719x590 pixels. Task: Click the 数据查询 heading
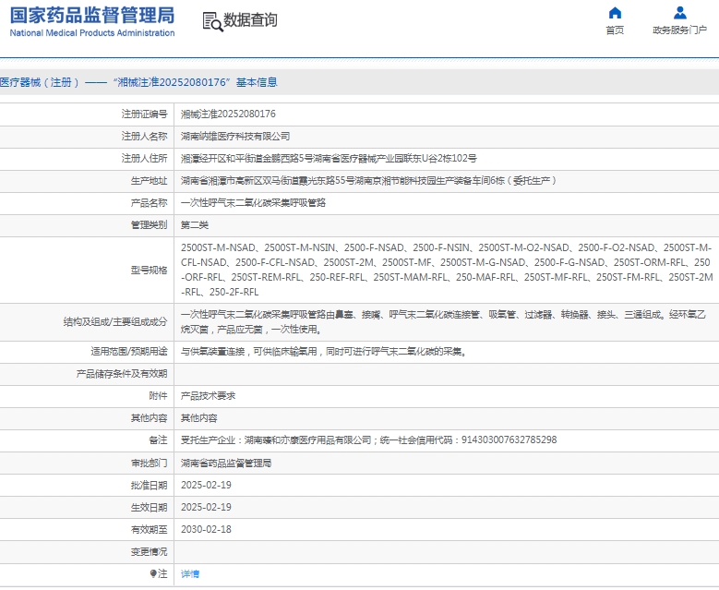250,19
